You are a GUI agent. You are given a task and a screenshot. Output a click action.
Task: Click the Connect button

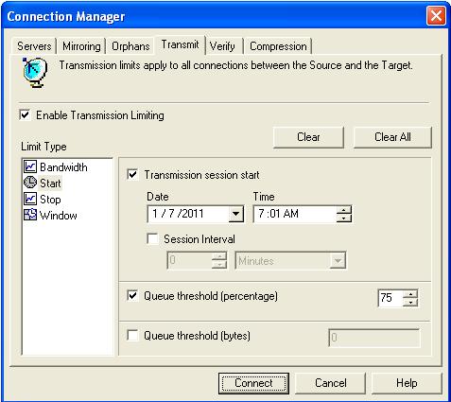(x=253, y=383)
